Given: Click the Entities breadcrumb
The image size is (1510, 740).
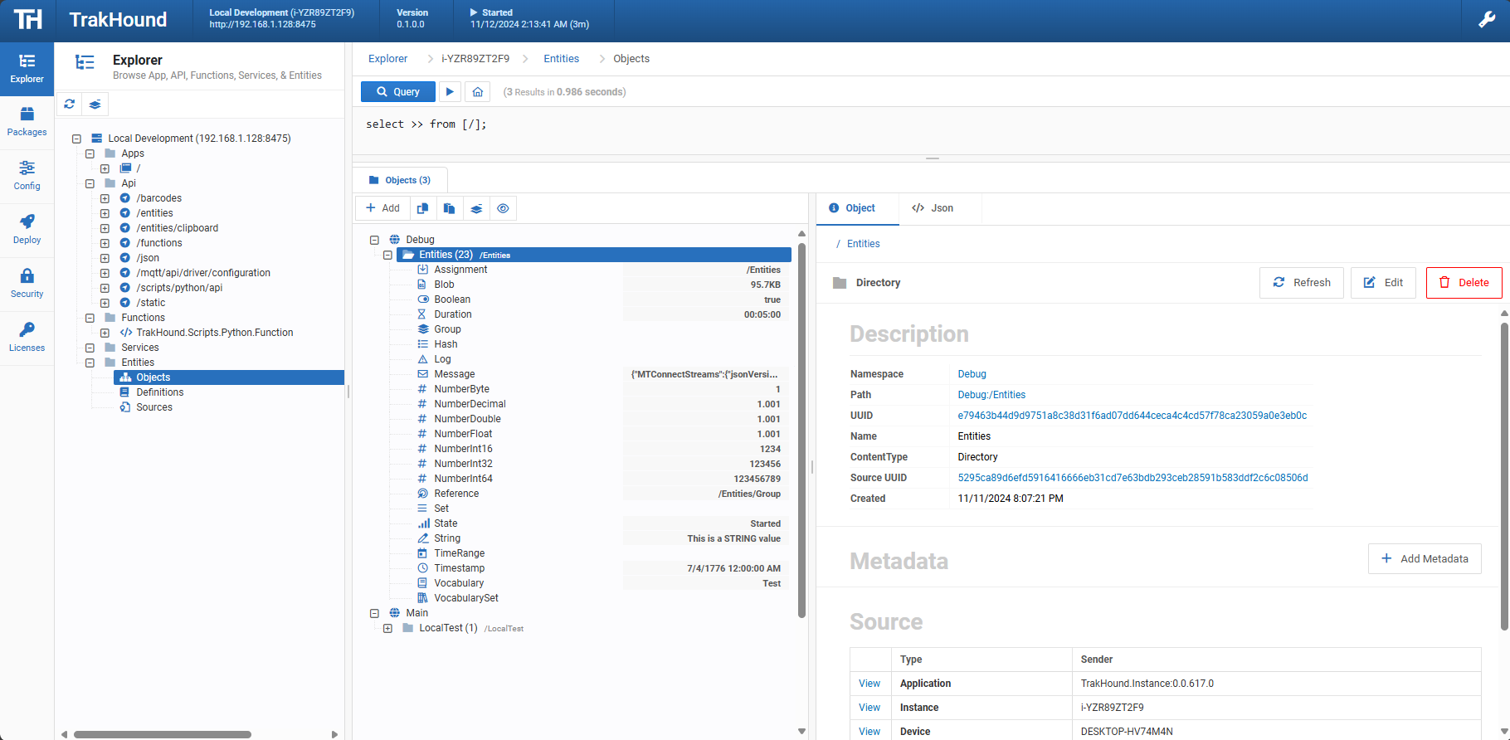Looking at the screenshot, I should click(562, 59).
